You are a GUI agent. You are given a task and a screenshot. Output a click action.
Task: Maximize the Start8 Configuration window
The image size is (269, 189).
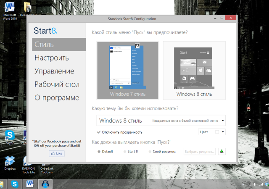tap(222, 18)
